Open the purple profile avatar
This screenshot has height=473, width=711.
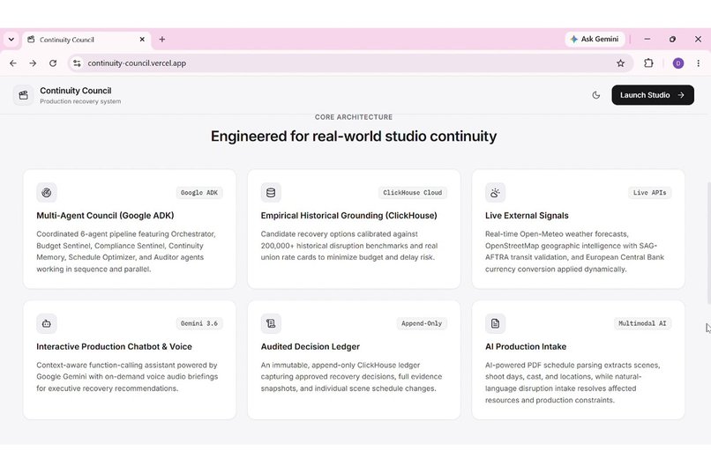[677, 63]
